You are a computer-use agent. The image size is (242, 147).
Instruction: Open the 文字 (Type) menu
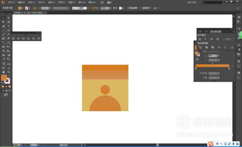coord(42,3)
